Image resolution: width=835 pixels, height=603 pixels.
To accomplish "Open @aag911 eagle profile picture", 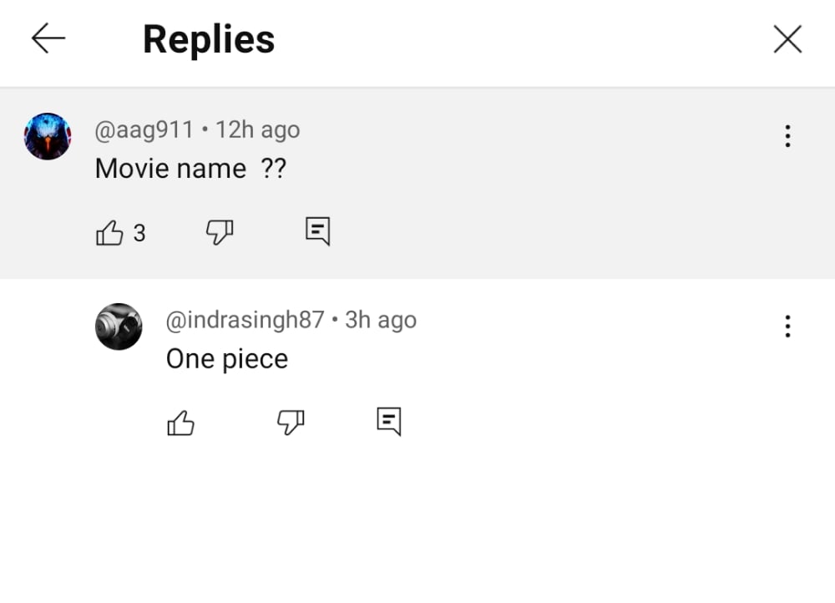I will click(x=48, y=136).
